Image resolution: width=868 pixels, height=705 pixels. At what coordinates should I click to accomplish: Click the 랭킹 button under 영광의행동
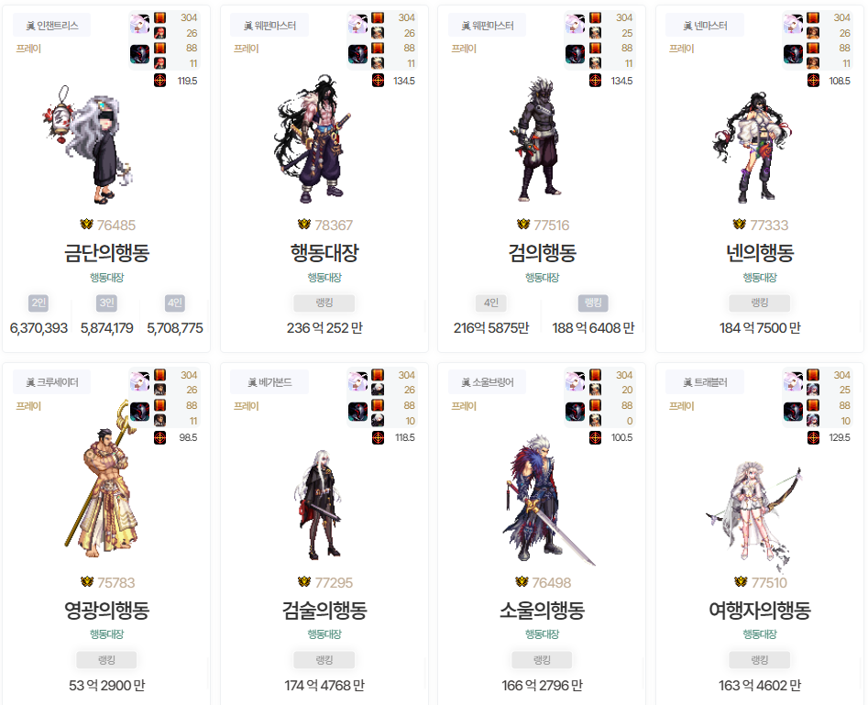pos(106,660)
